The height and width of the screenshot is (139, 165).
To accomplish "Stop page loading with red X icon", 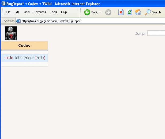I will 121,12.
